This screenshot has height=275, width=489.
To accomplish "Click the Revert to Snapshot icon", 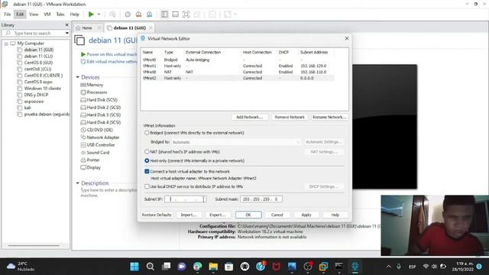I will (138, 15).
